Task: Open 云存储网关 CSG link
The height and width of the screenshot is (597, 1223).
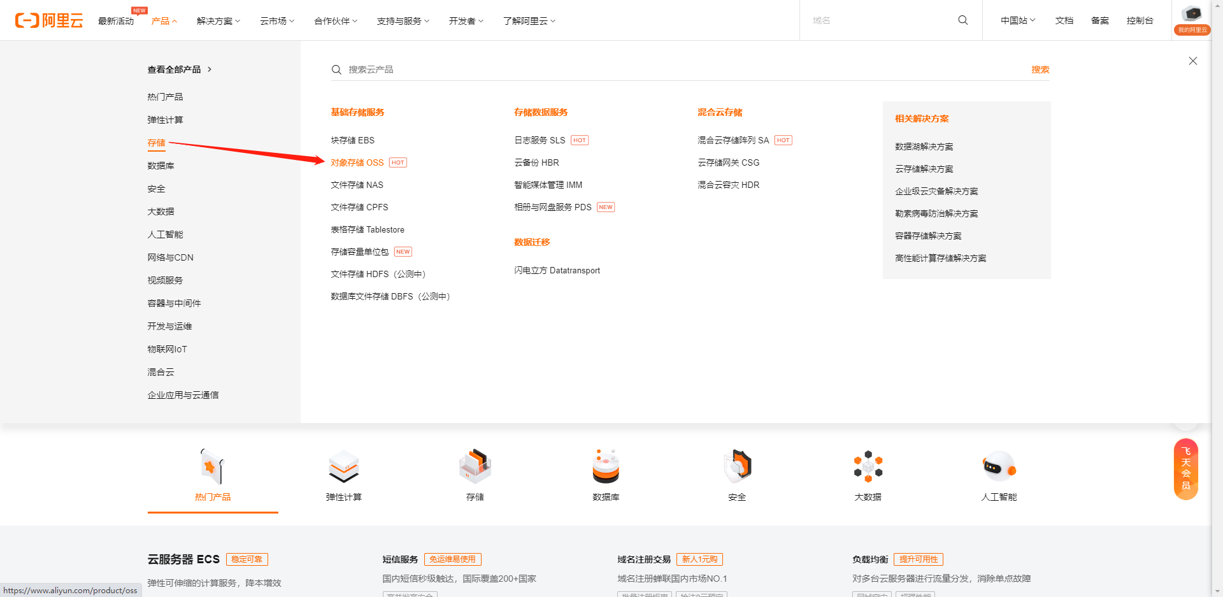Action: click(729, 162)
